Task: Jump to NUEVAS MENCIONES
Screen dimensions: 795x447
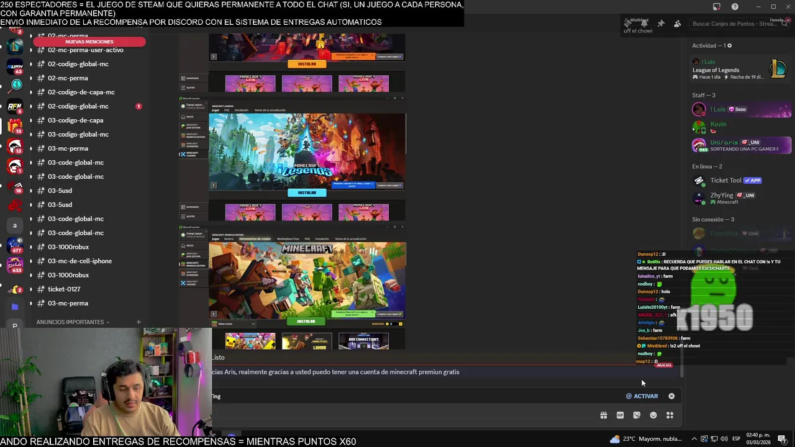Action: point(89,42)
